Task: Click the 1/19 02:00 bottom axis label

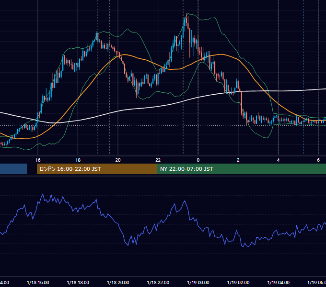Action: (238, 283)
